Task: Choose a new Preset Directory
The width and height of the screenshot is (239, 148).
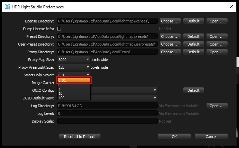Action: pos(170,36)
